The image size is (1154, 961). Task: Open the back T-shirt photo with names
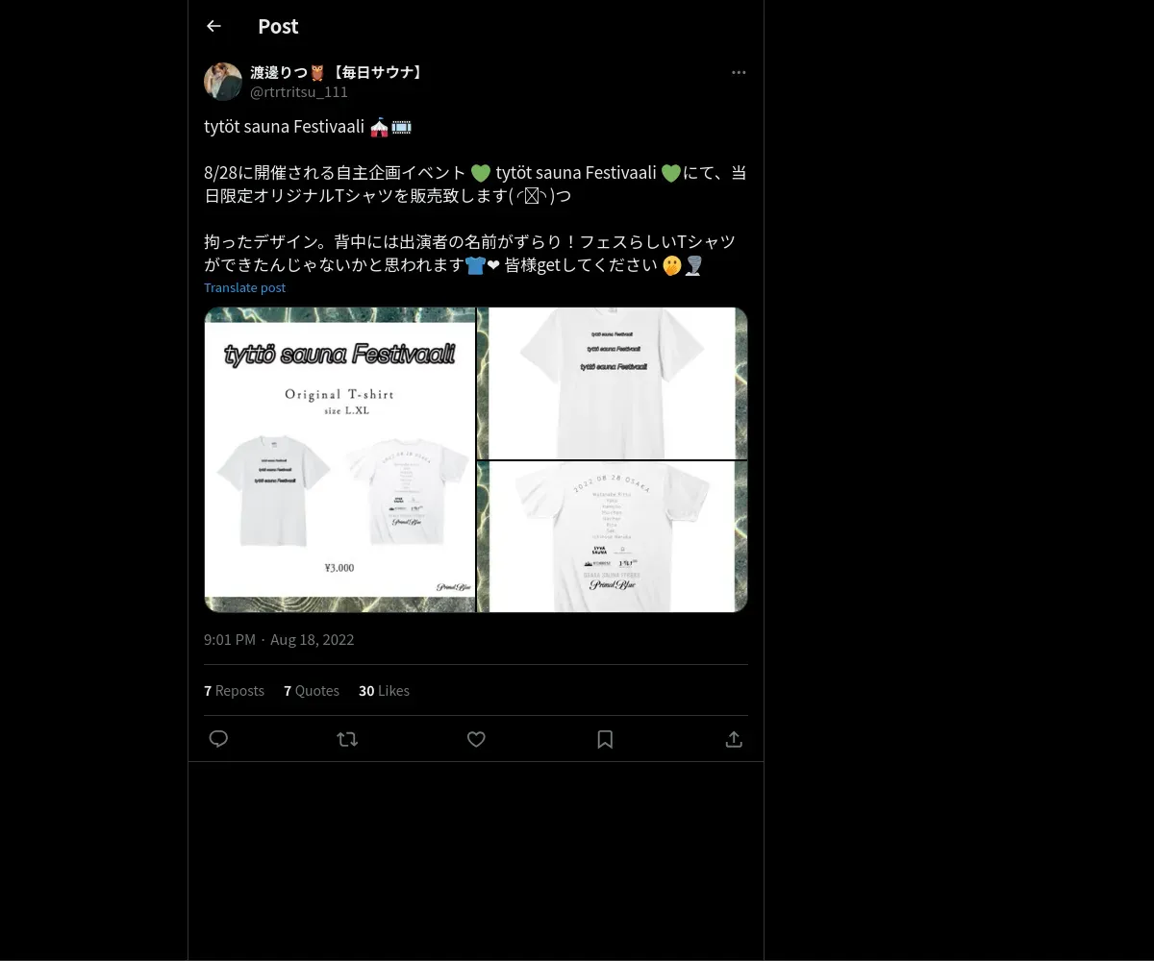[613, 536]
